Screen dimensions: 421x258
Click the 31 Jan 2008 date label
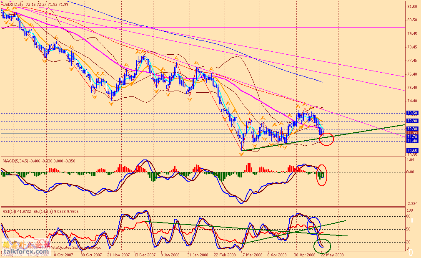coord(198,255)
